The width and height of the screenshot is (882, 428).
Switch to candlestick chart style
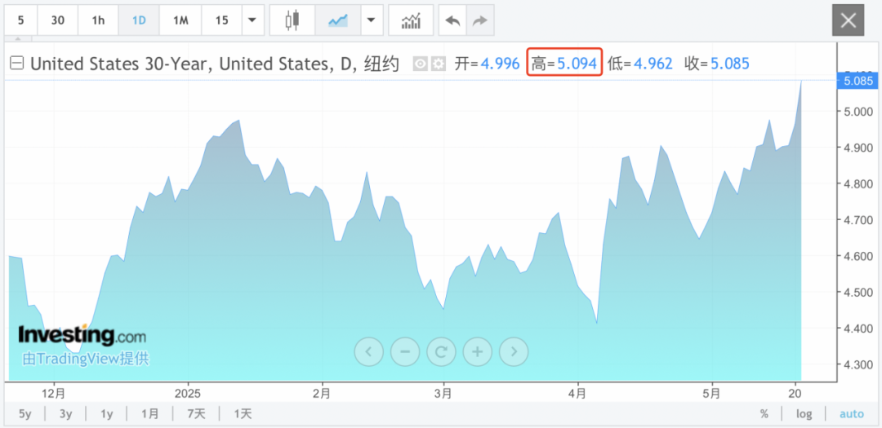coord(292,20)
